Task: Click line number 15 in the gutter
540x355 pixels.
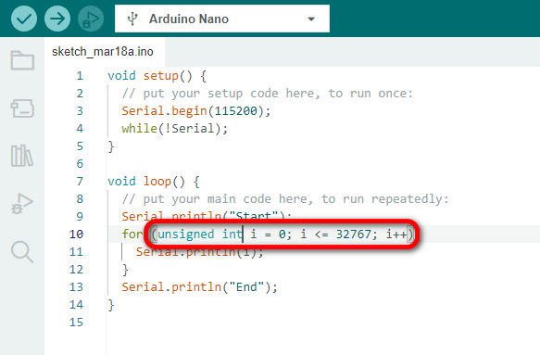Action: [x=77, y=322]
